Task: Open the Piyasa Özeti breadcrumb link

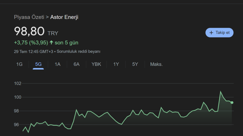Action: coord(29,17)
